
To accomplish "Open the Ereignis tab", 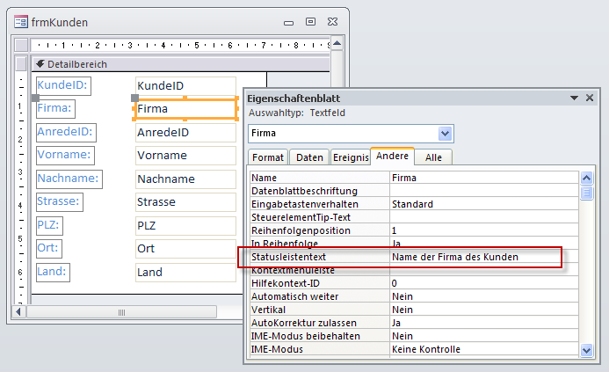I will tap(350, 157).
